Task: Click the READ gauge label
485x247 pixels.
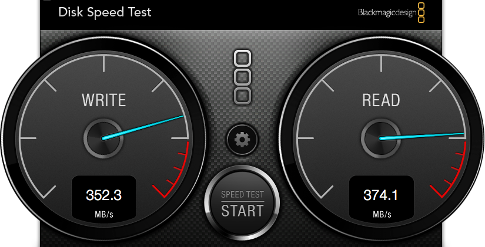Action: point(381,100)
